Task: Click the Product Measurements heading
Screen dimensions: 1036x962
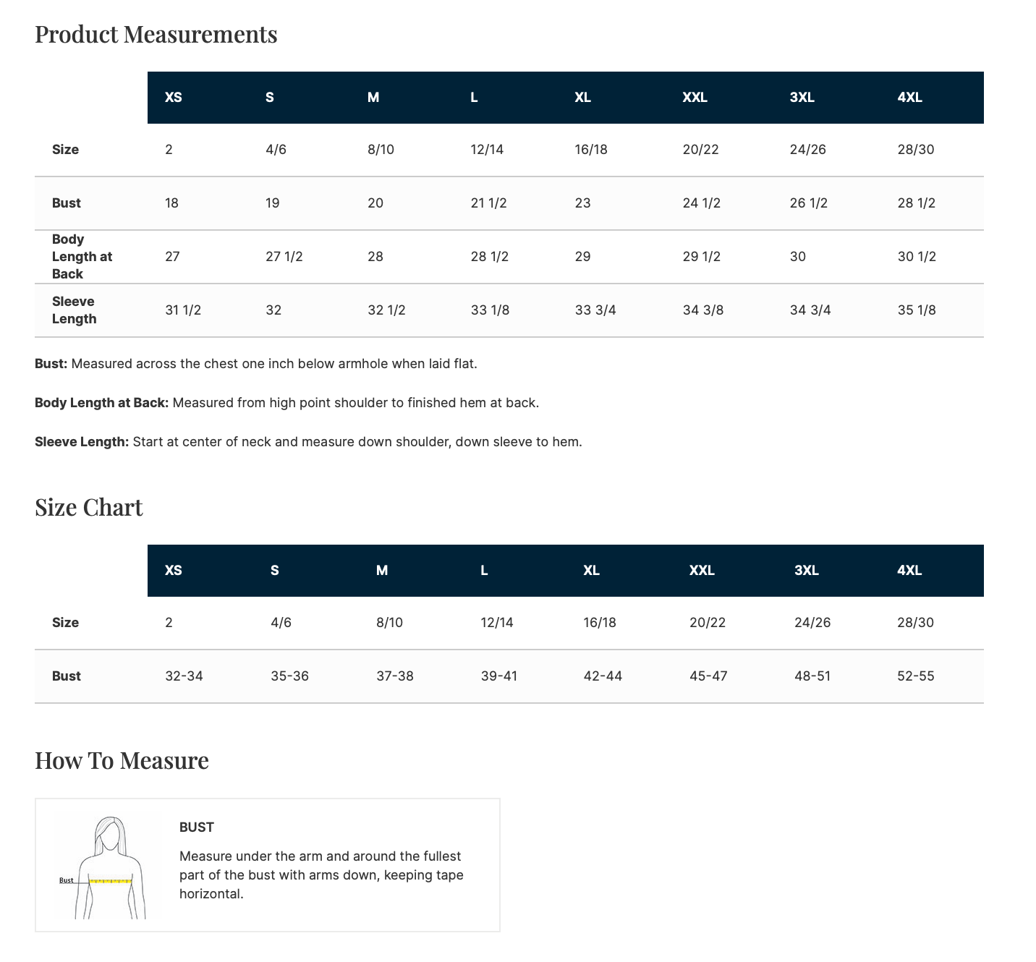Action: coord(156,34)
